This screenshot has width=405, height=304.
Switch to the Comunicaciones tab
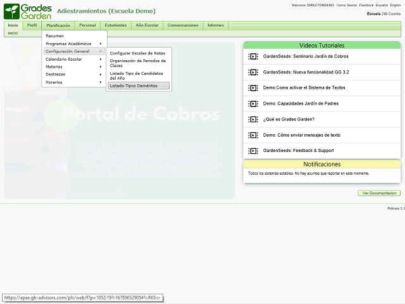pyautogui.click(x=183, y=25)
